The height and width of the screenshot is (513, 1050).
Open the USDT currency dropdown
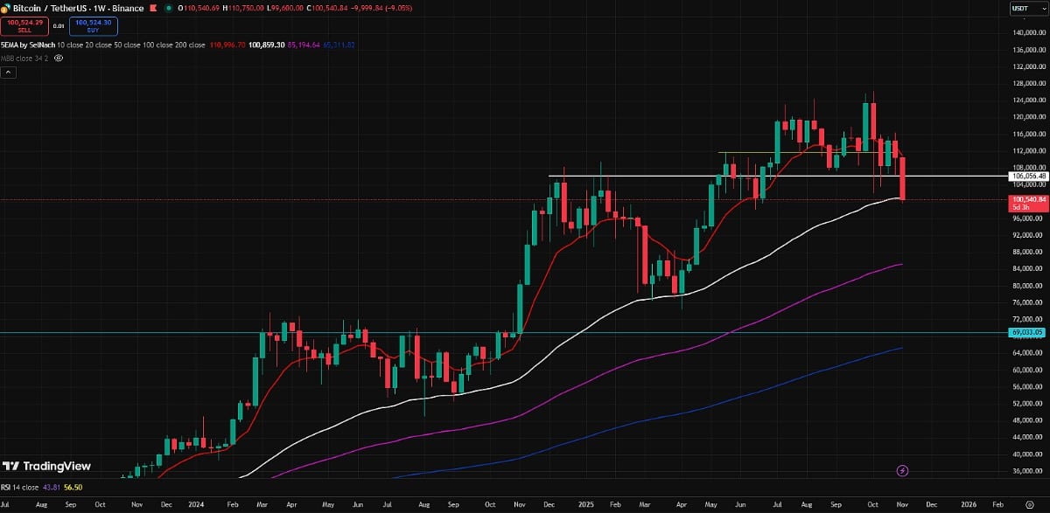[1019, 9]
